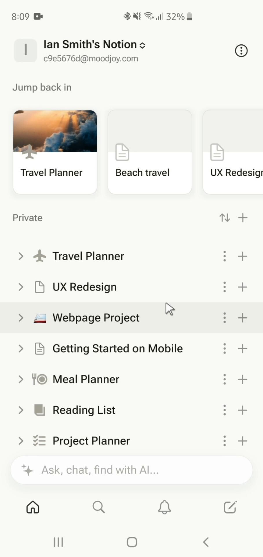The height and width of the screenshot is (557, 263).
Task: Open the search tab
Action: (x=98, y=507)
